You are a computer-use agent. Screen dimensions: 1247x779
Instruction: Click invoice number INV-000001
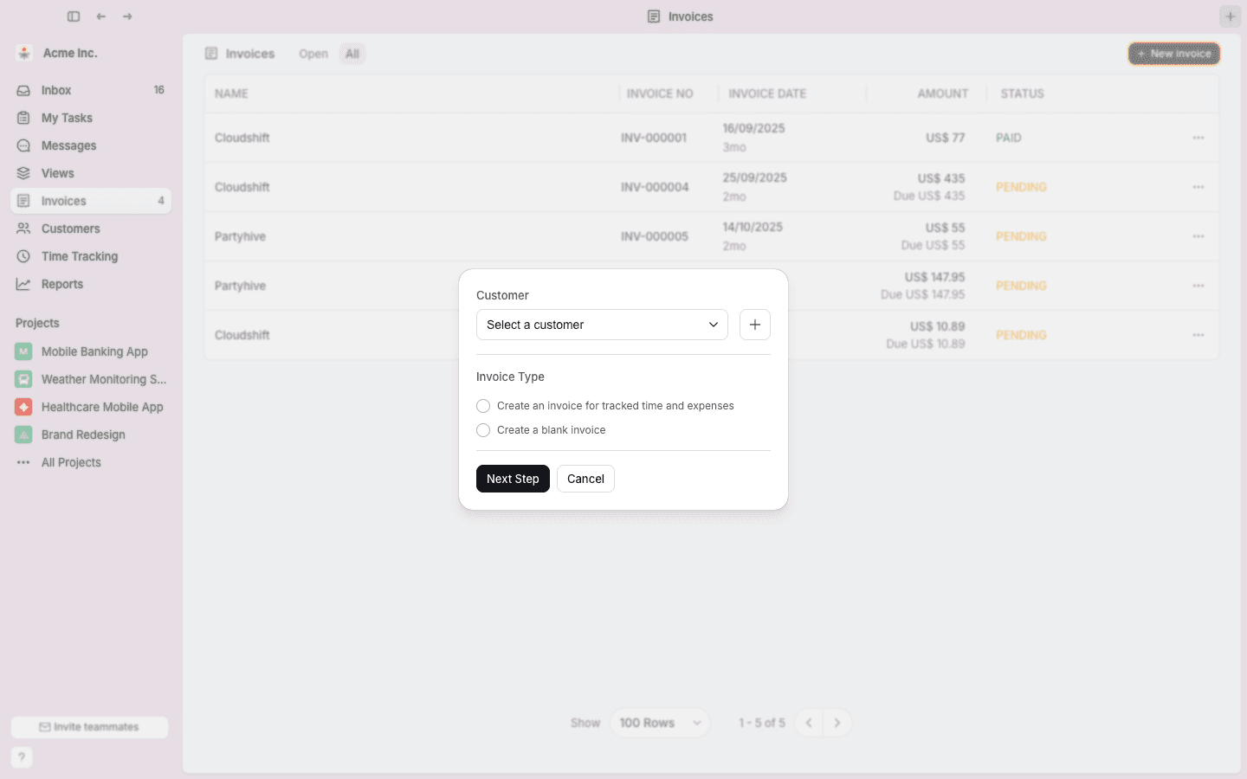tap(654, 138)
